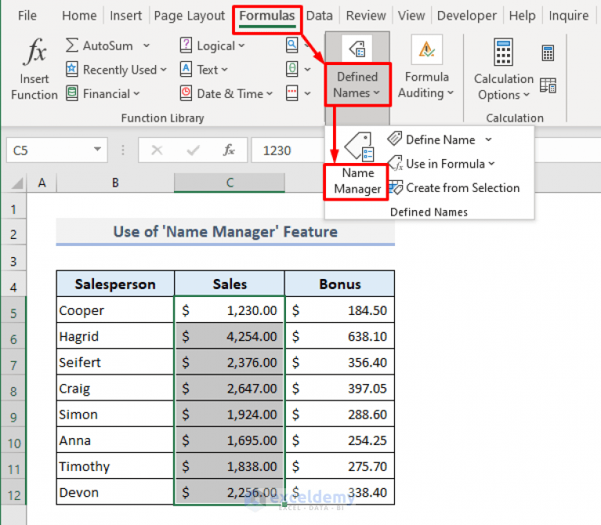Click the Calculate Sheet icon

coord(548,85)
